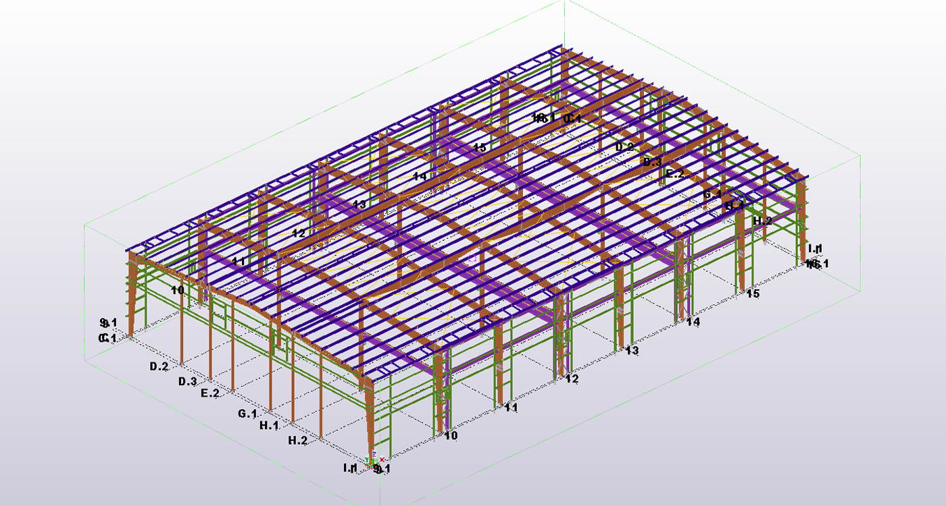Viewport: 946px width, 506px height.
Task: Click grid label G.1 on the front-left edge
Action: click(x=247, y=414)
